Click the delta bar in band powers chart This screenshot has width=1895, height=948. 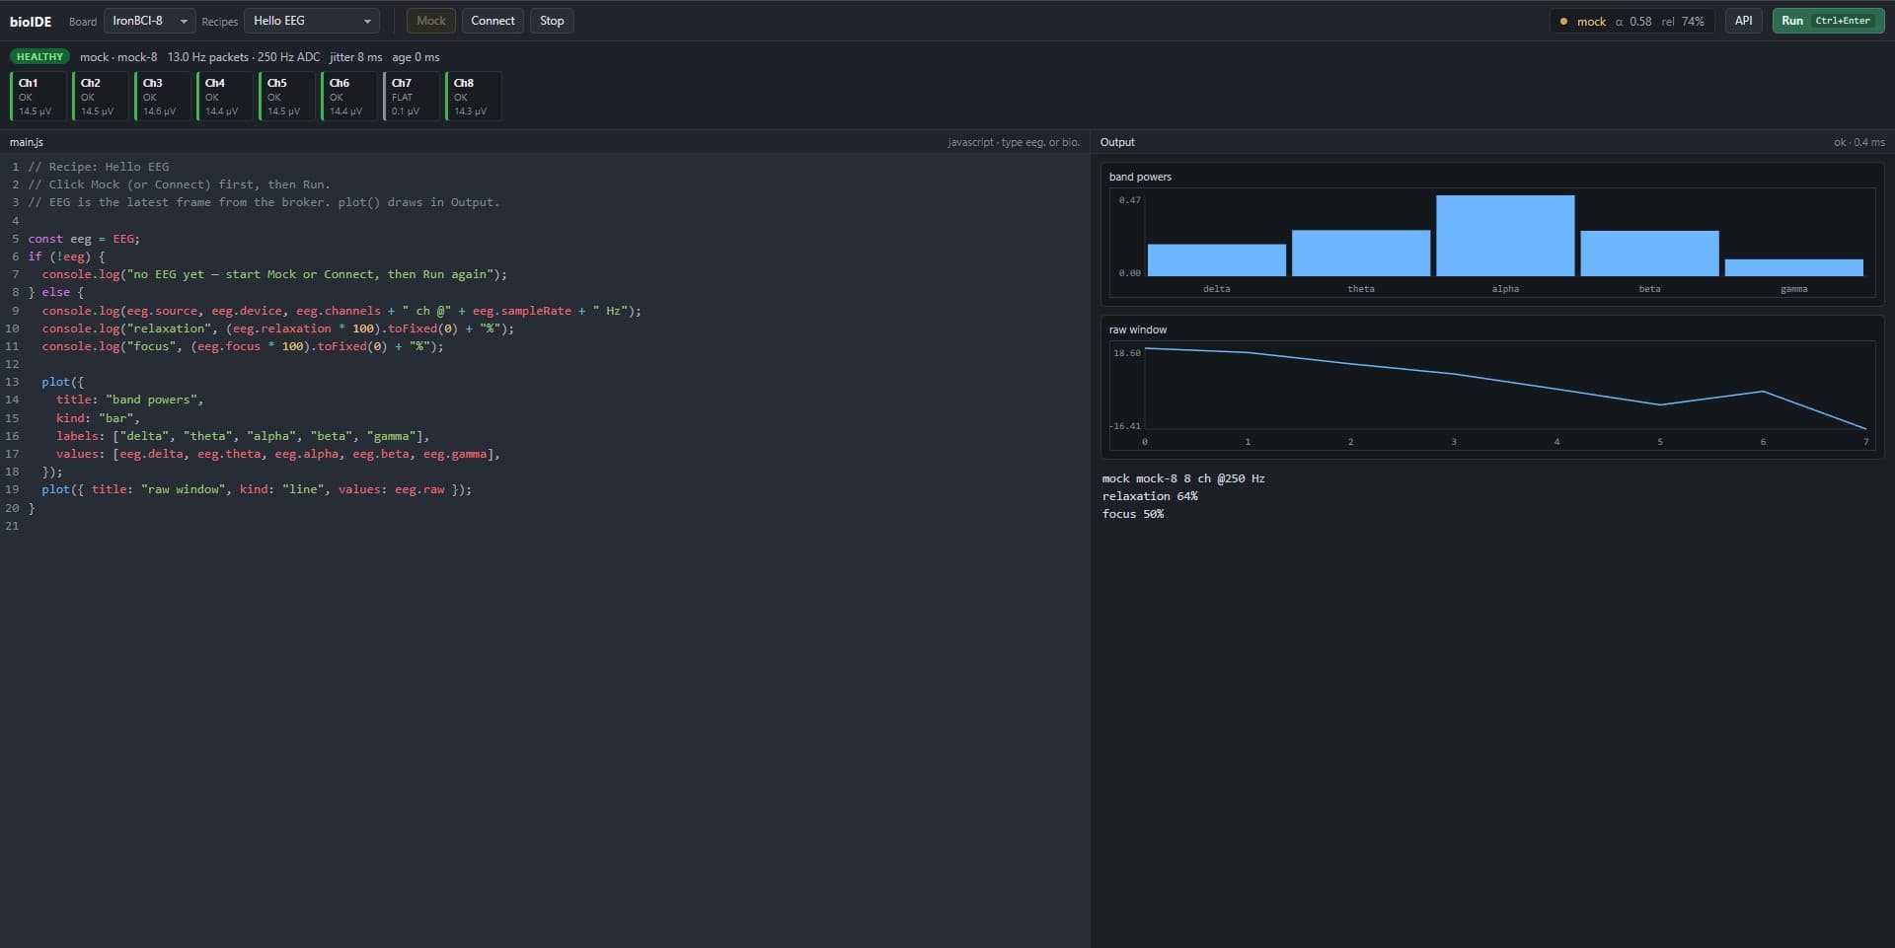point(1216,259)
